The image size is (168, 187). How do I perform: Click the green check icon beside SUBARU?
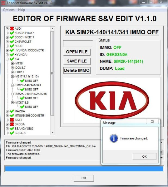coord(12,133)
